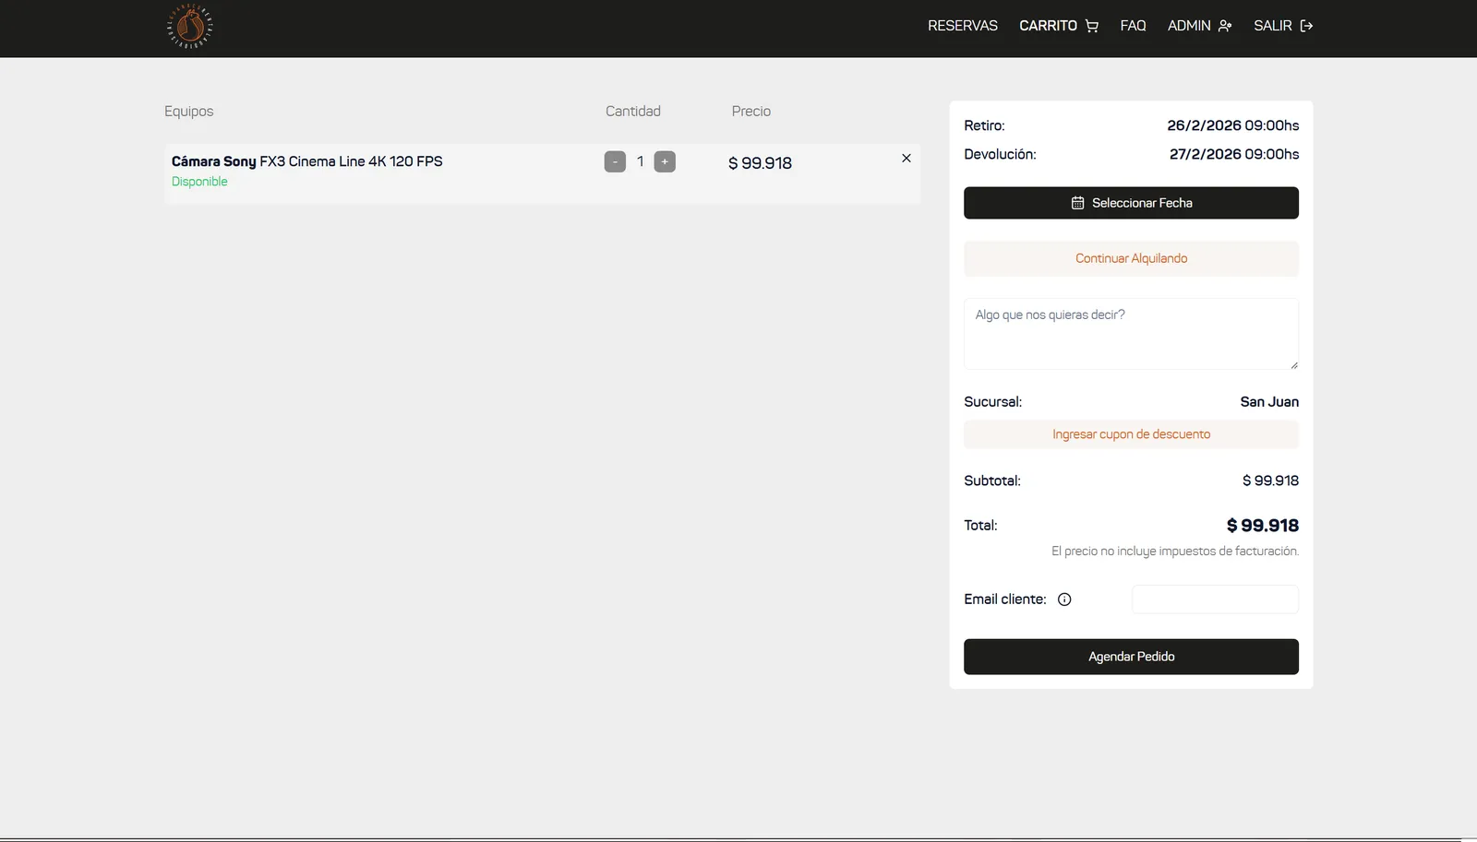Click the Seleccionar Fecha button
1477x842 pixels.
click(1131, 203)
